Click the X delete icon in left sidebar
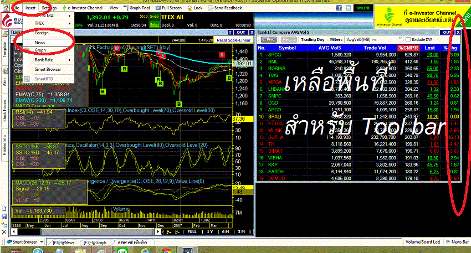The height and width of the screenshot is (253, 471). click(4, 232)
